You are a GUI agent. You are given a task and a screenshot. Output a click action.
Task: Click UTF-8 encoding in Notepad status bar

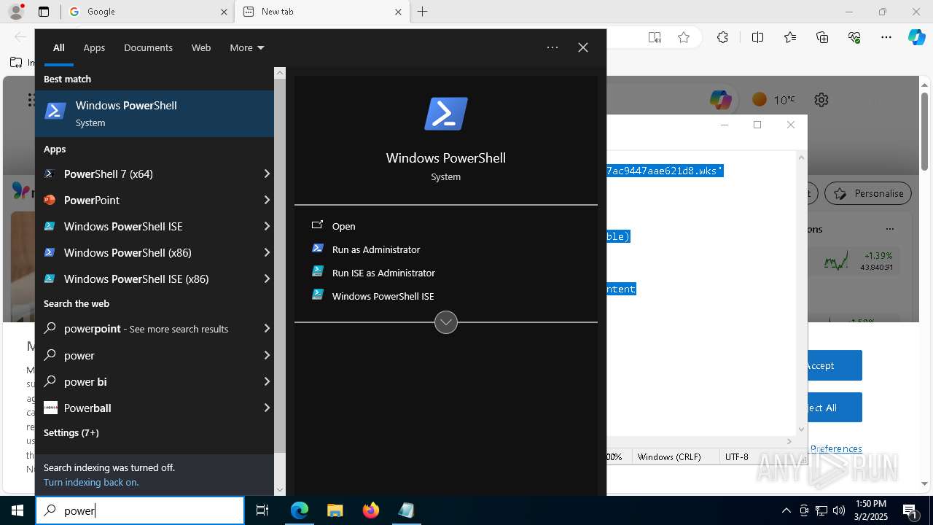pyautogui.click(x=737, y=457)
